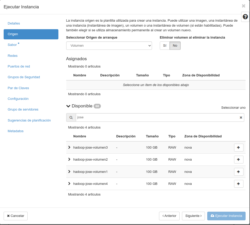The image size is (250, 225).
Task: Keep the No toggle active by clicking it
Action: (x=175, y=46)
